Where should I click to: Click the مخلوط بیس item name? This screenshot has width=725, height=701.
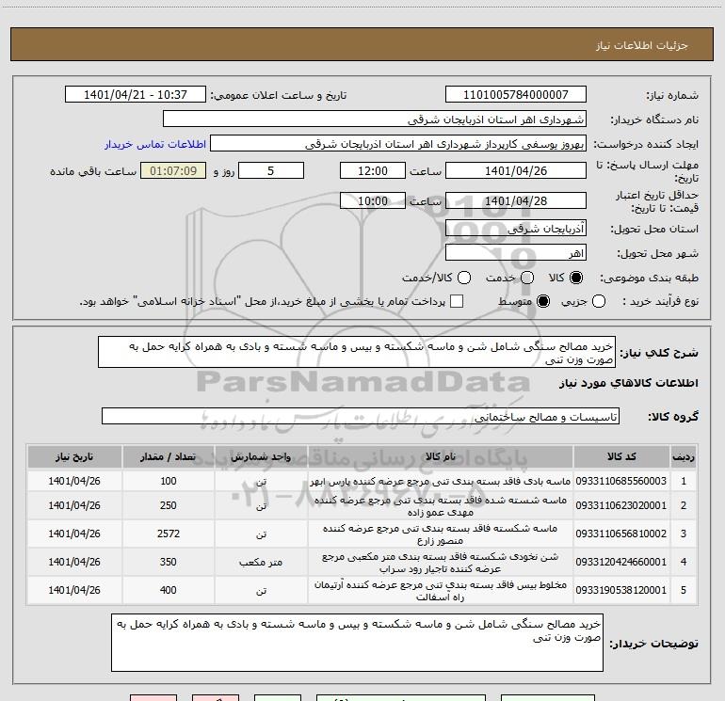click(441, 591)
